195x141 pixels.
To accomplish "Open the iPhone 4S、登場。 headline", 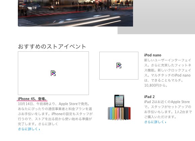I will click(32, 99).
